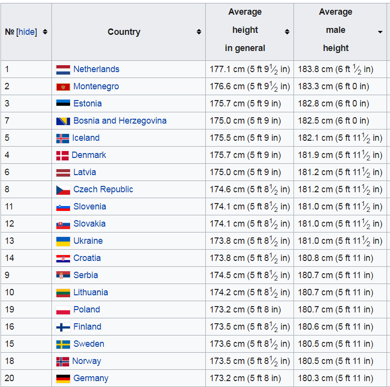This screenshot has width=390, height=387.
Task: Follow the Lithuania country link
Action: [91, 292]
